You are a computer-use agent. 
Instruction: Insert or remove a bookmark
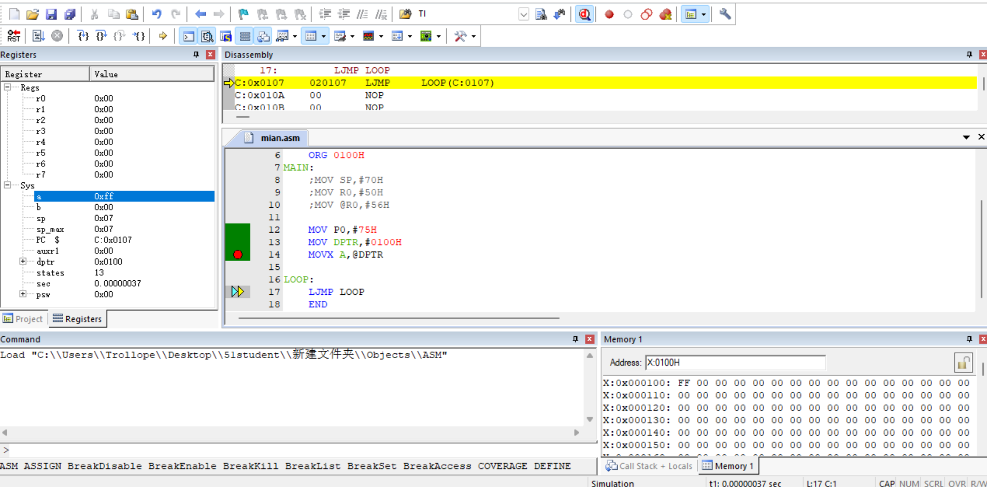(x=243, y=14)
